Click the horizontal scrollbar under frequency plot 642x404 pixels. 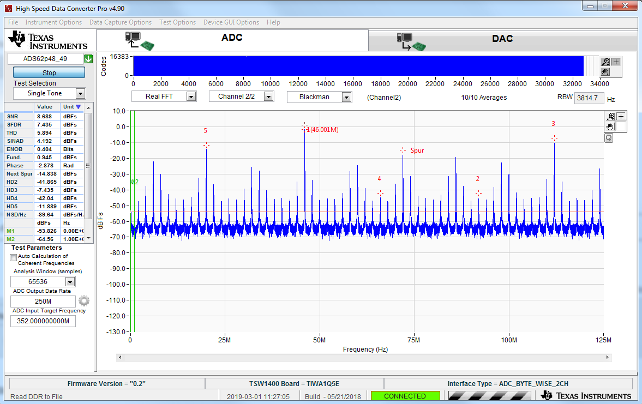click(x=364, y=357)
